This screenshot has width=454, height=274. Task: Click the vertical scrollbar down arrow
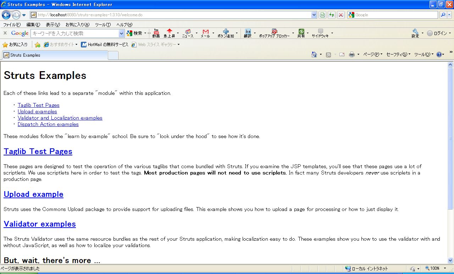click(x=450, y=260)
